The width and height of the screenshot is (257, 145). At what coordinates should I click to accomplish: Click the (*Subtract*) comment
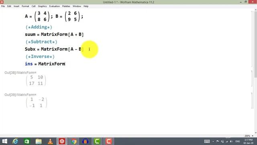[x=41, y=42]
